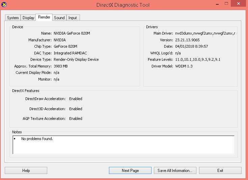Minimize the DirectX Diagnostic Tool window
Viewport: 248px width, 180px height.
coord(217,4)
